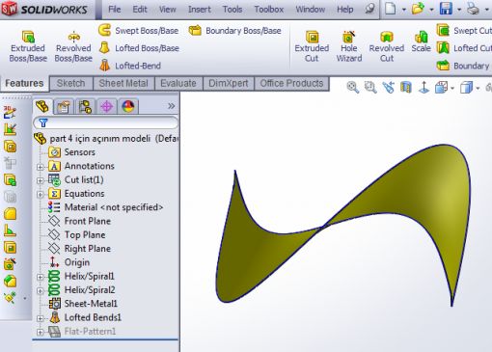Select Boundary Boss/Base button
The width and height of the screenshot is (492, 352).
(235, 31)
